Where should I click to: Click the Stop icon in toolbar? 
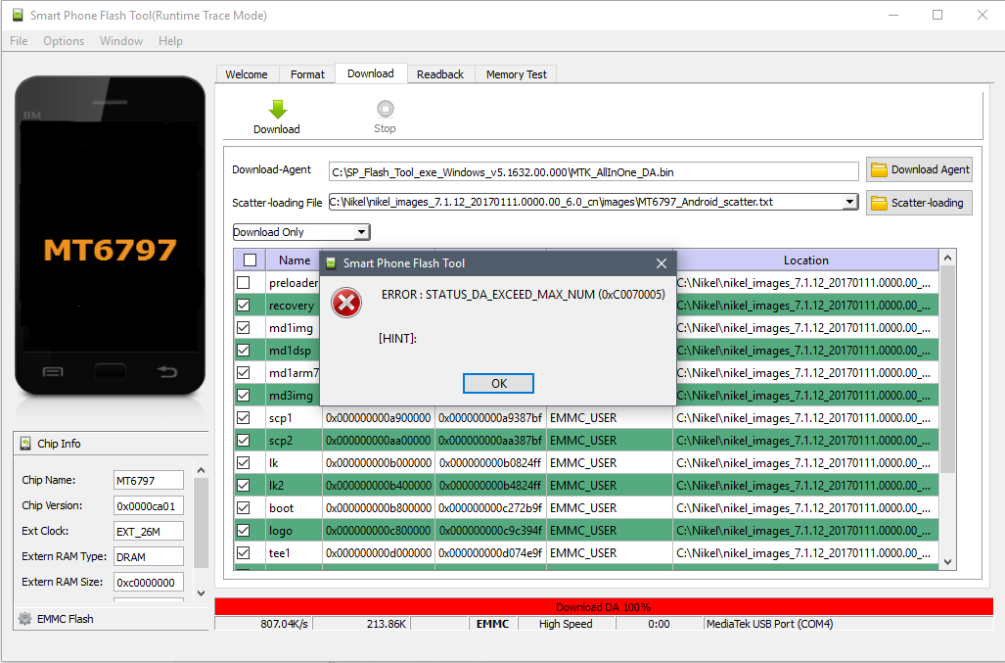[x=385, y=109]
